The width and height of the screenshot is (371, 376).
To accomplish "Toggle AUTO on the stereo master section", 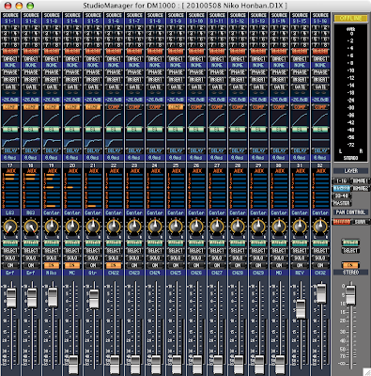I will click(x=350, y=243).
